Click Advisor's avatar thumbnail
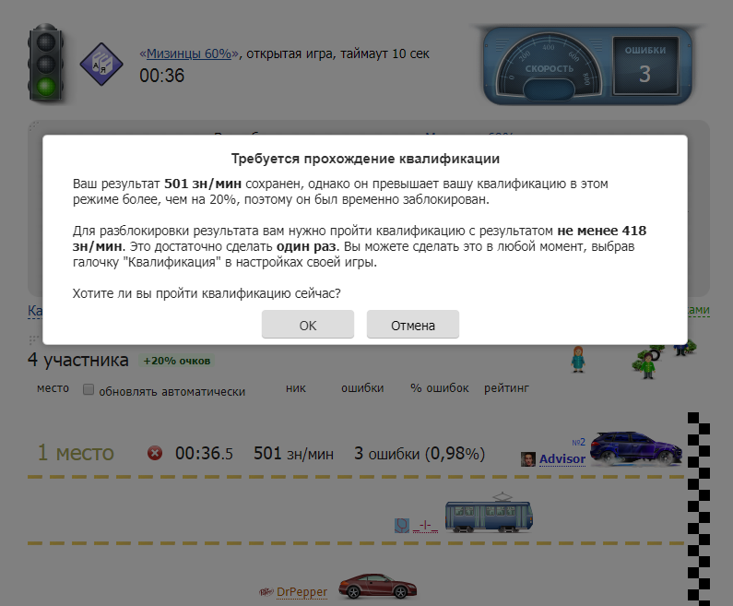This screenshot has height=606, width=733. (x=528, y=459)
